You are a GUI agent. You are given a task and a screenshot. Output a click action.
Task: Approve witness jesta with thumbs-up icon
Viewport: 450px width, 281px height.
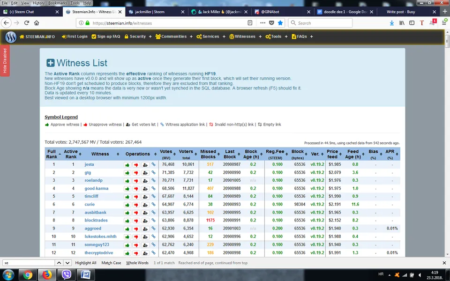pyautogui.click(x=127, y=165)
